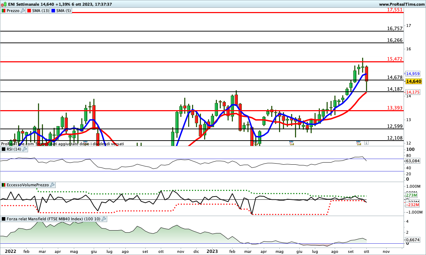Click the 63,084 RSI value tag
The height and width of the screenshot is (255, 426).
tap(413, 161)
